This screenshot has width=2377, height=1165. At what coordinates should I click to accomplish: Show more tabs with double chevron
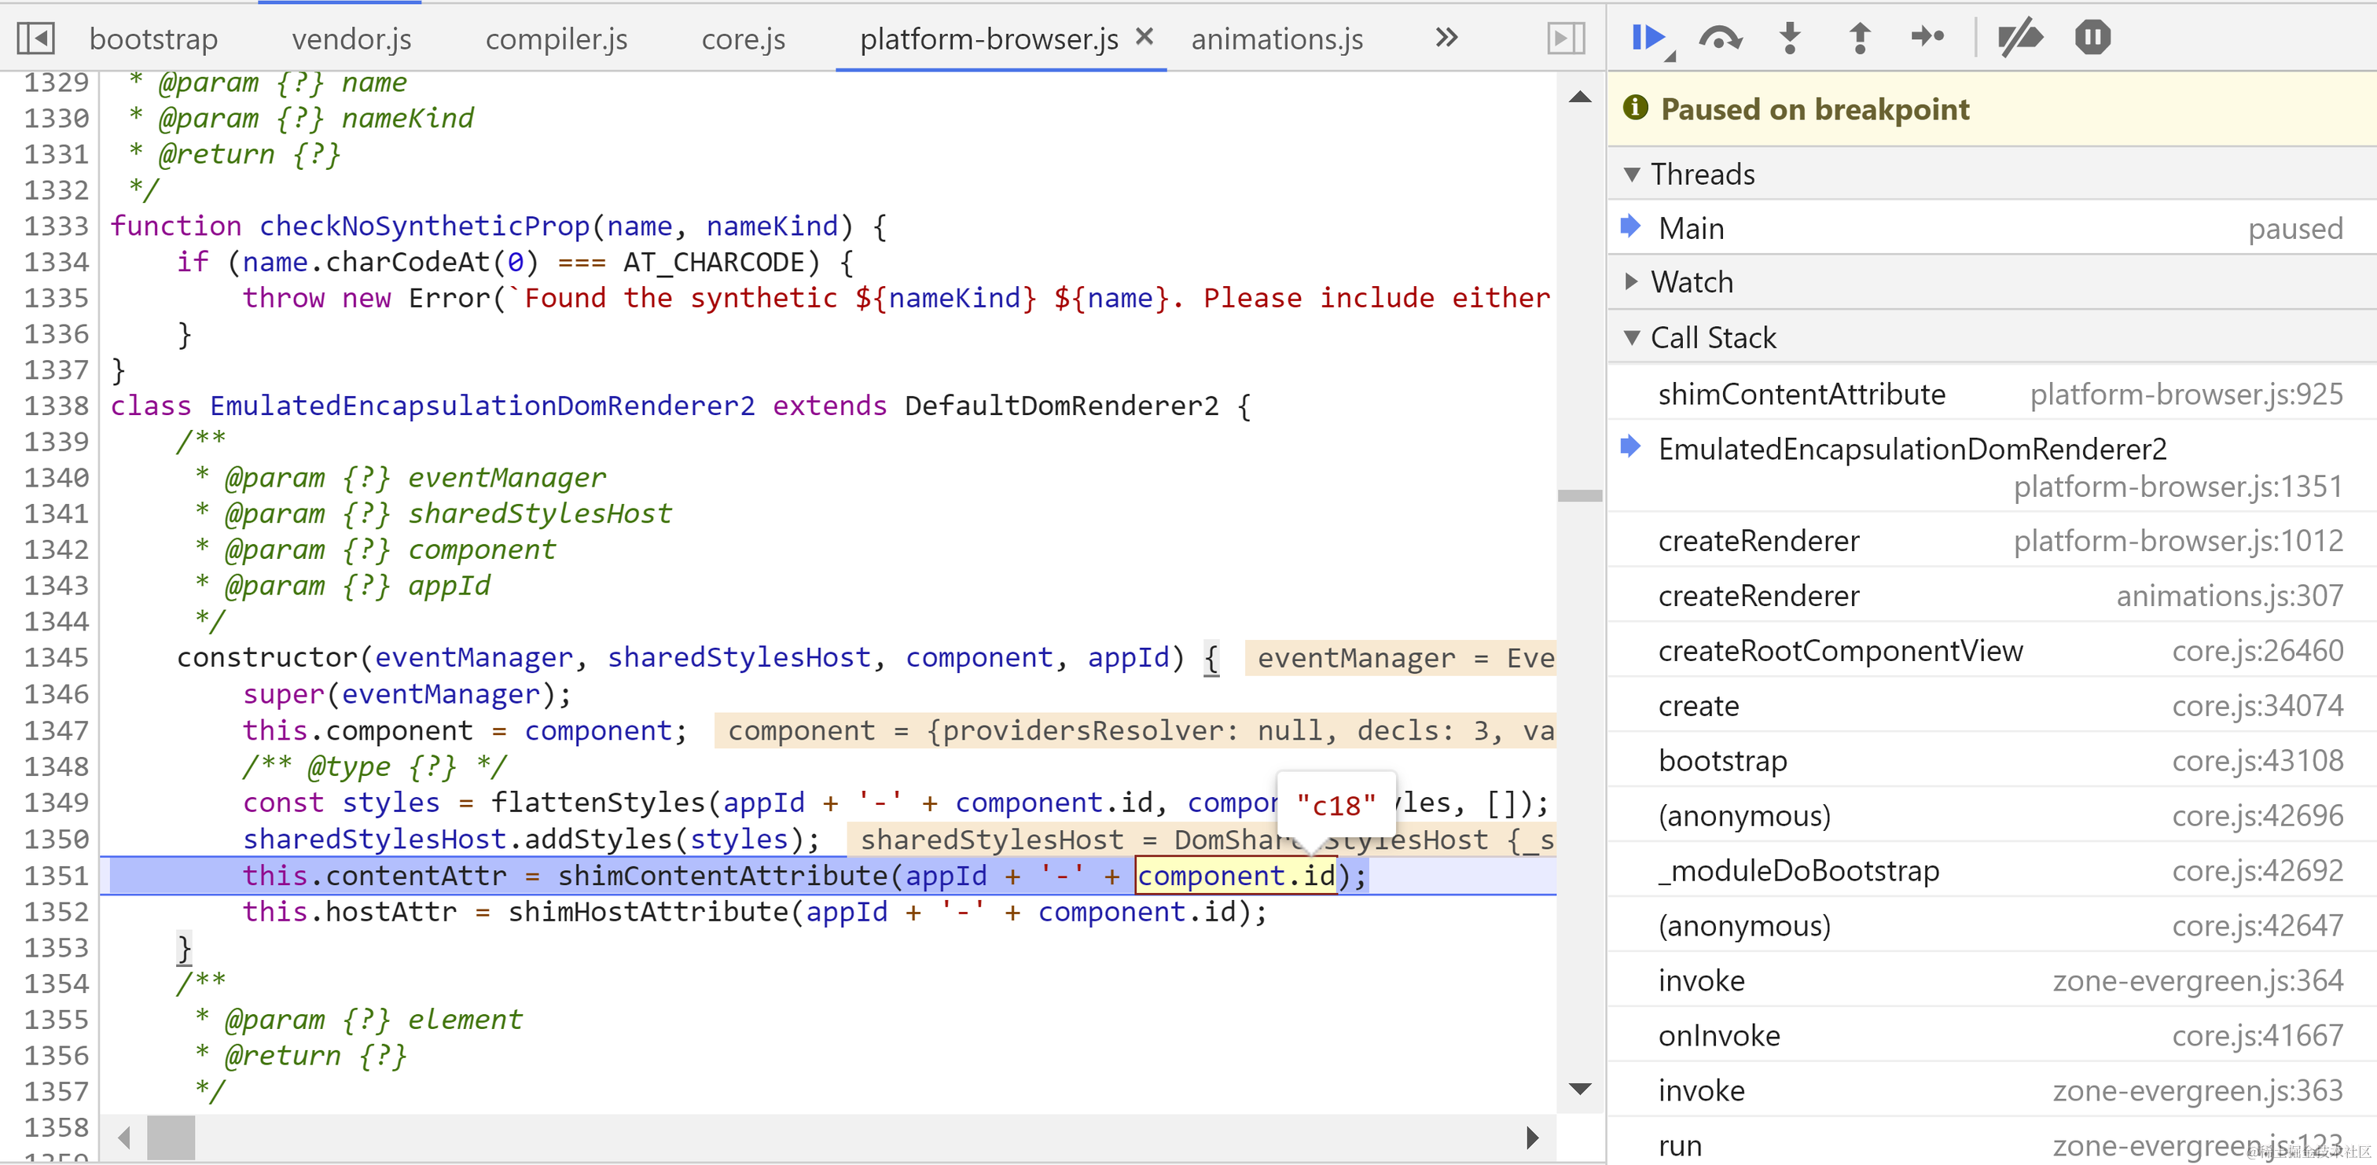pyautogui.click(x=1446, y=38)
